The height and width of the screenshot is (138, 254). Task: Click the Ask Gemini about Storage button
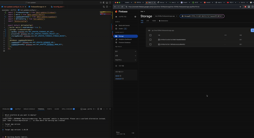pyautogui.click(x=202, y=16)
